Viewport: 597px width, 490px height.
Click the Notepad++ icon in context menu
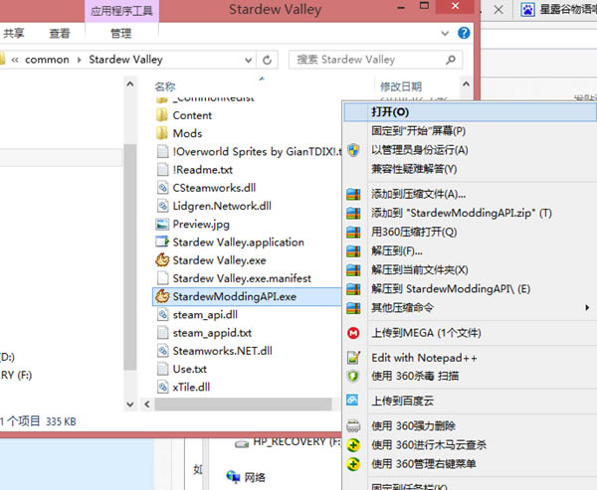click(352, 358)
